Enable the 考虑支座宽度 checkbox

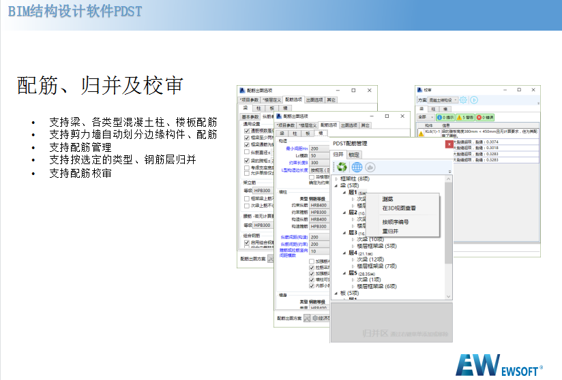pyautogui.click(x=247, y=168)
